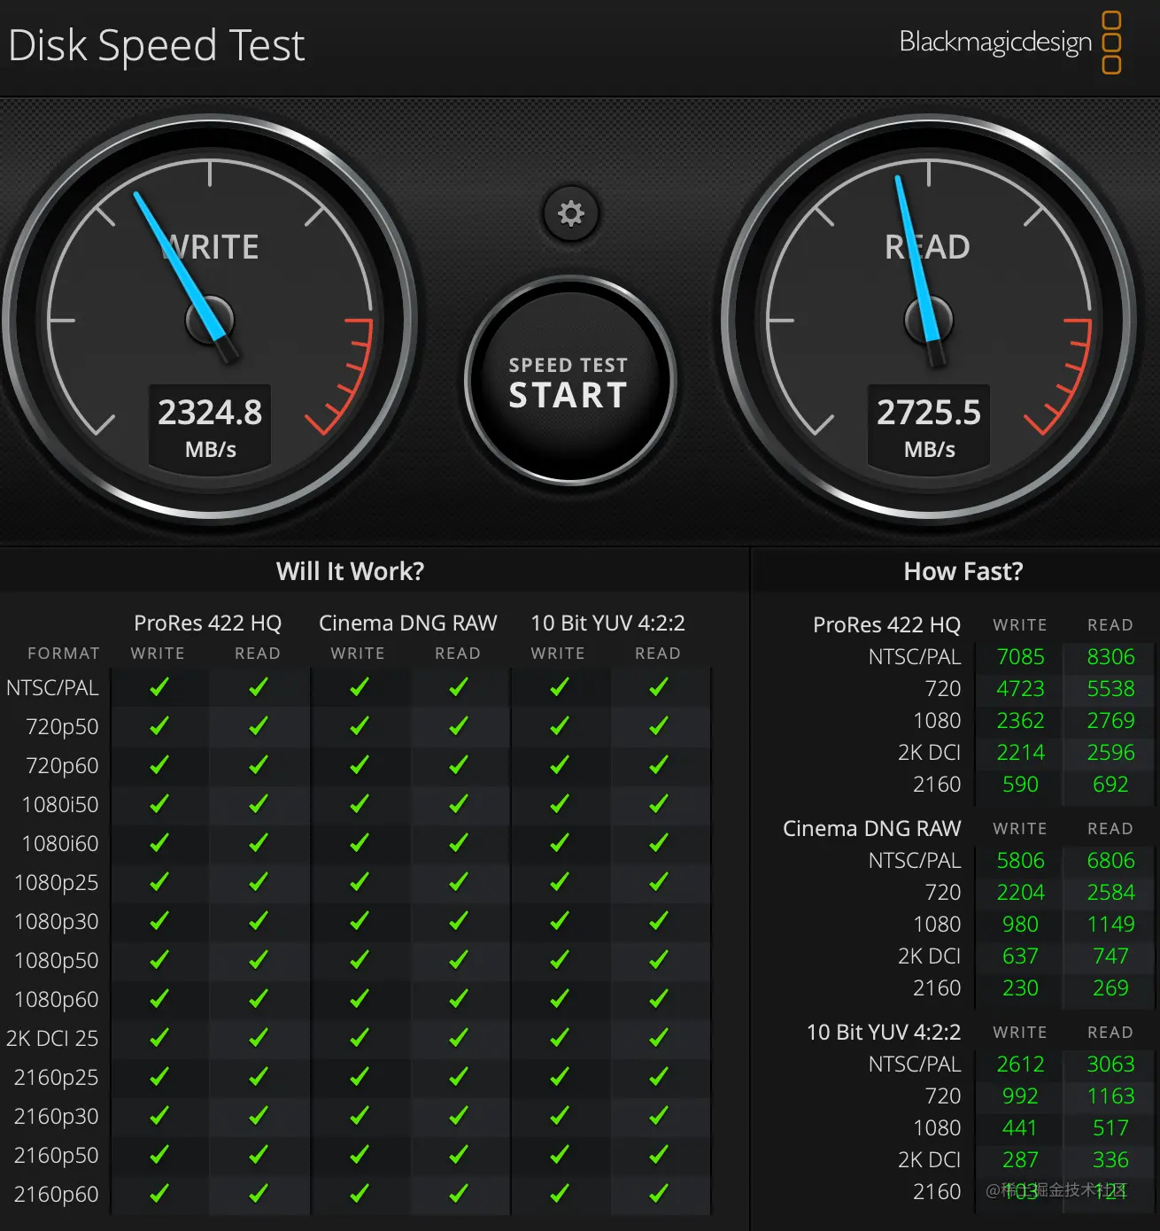Image resolution: width=1160 pixels, height=1231 pixels.
Task: Click the write speed 2324.8 MB/s readout
Action: [x=210, y=428]
